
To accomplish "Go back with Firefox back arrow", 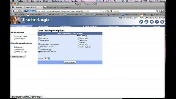I will [13, 11].
